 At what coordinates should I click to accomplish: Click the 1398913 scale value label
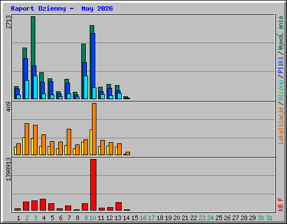click(8, 169)
